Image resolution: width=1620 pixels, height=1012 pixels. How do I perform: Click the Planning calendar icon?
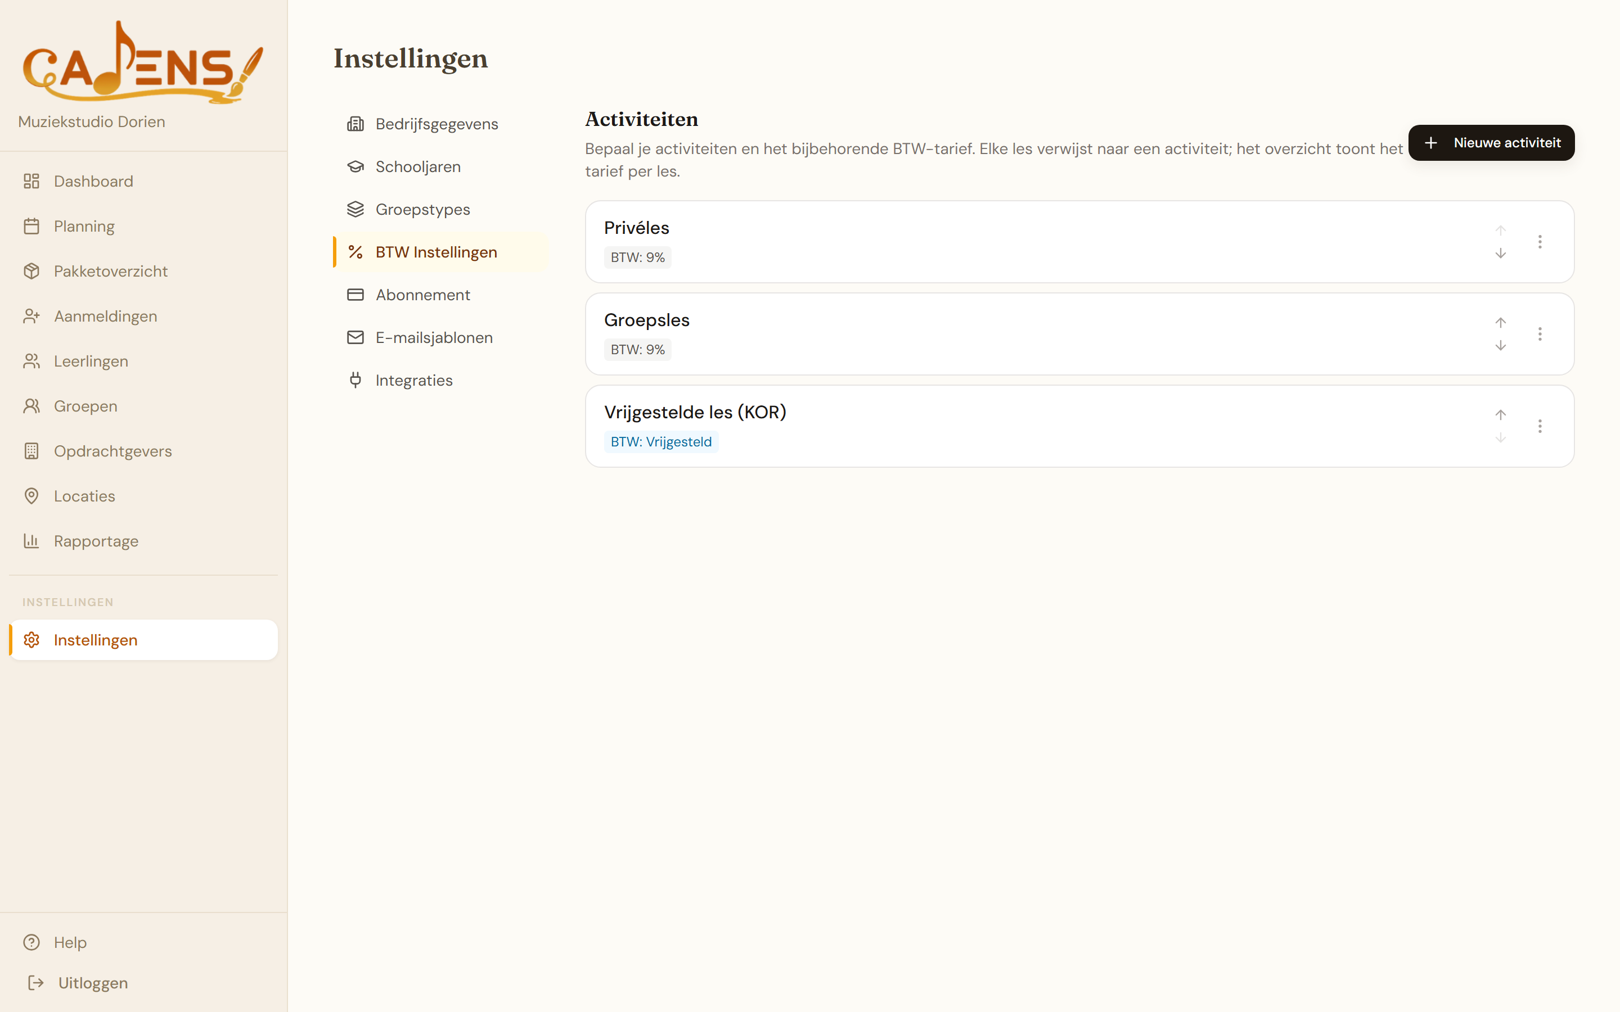31,226
